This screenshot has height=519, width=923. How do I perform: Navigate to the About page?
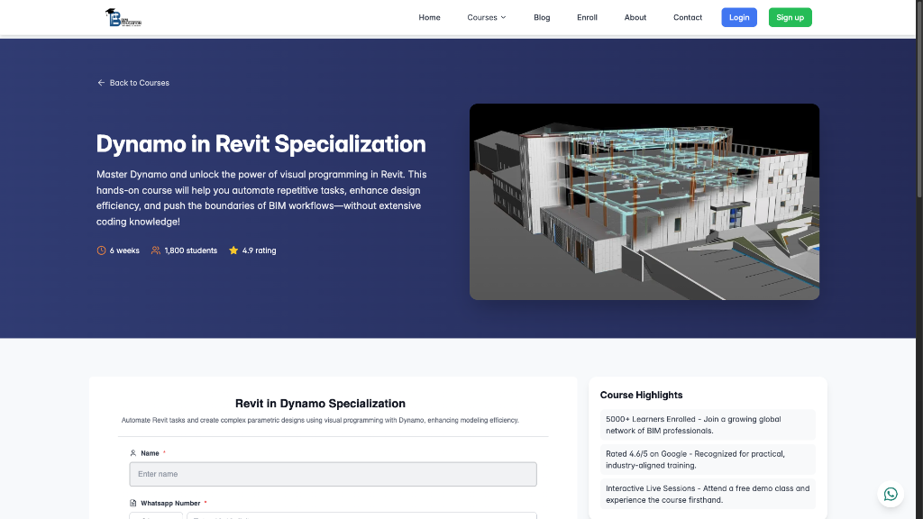(635, 17)
